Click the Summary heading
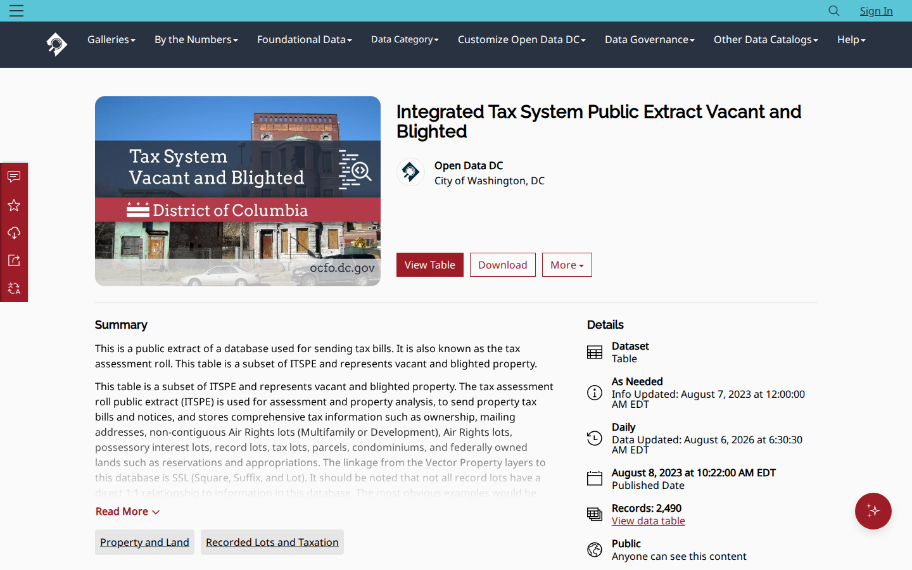 point(121,325)
